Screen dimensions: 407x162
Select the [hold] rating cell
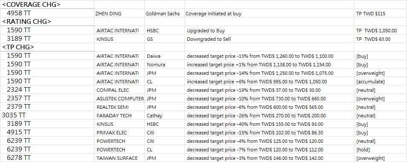pos(380,150)
